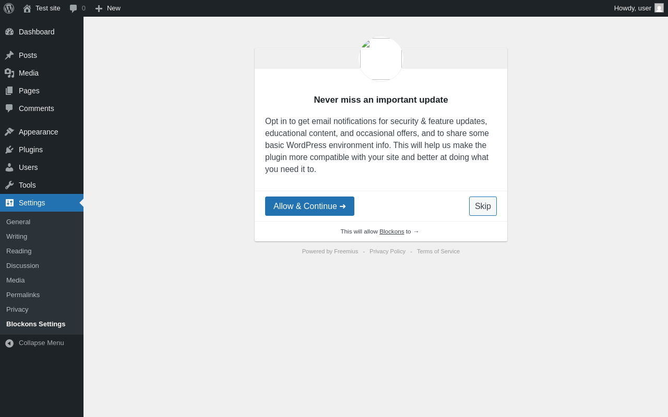Open the Media menu label in main sidebar

click(29, 73)
